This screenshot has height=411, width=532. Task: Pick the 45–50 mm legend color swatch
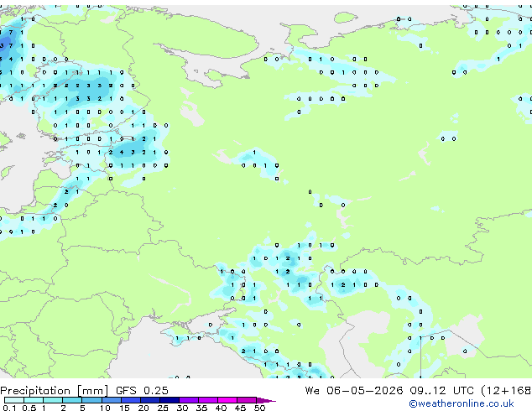tap(247, 400)
